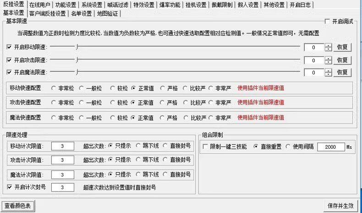Click the 移动计次限值 input field
This screenshot has height=213, width=362.
click(x=63, y=146)
